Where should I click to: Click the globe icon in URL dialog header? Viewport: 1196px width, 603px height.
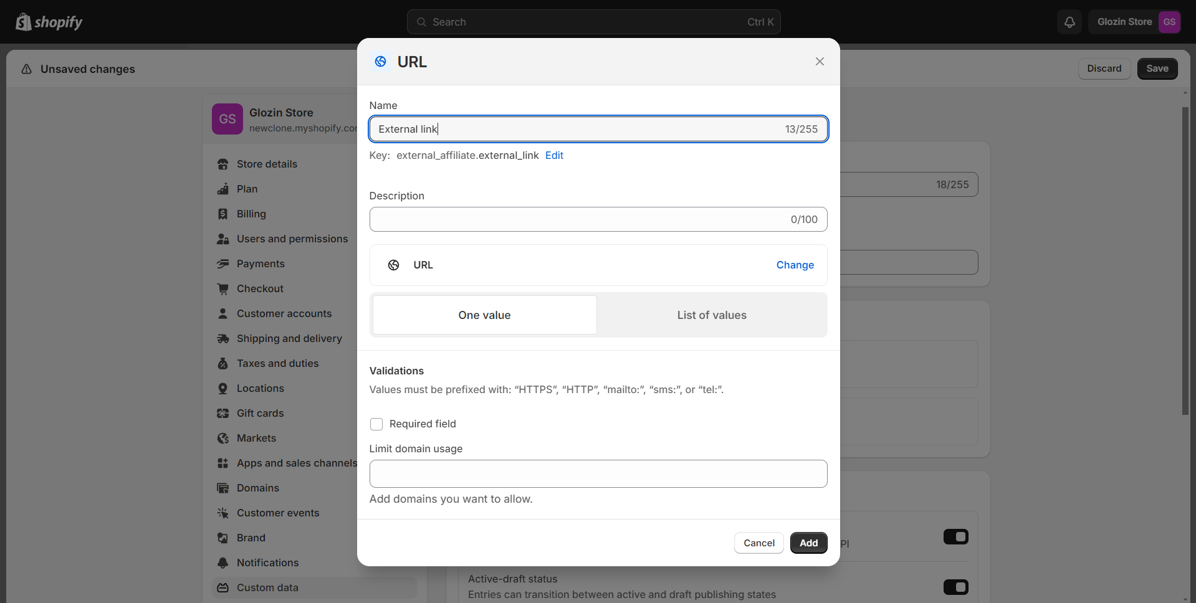point(380,62)
